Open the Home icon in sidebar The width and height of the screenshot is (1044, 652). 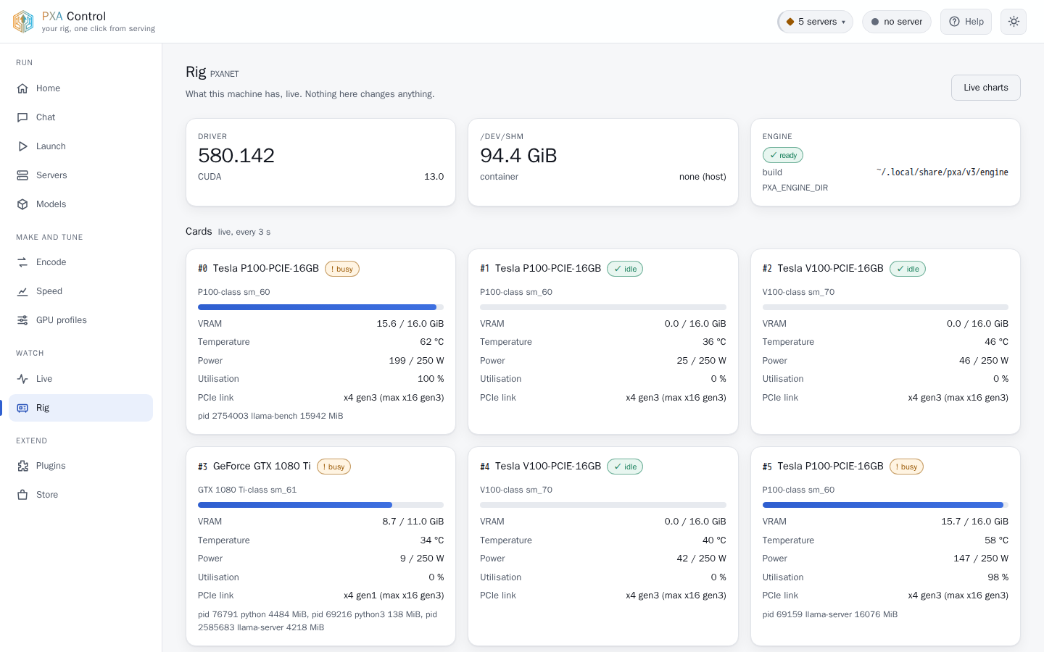(22, 88)
